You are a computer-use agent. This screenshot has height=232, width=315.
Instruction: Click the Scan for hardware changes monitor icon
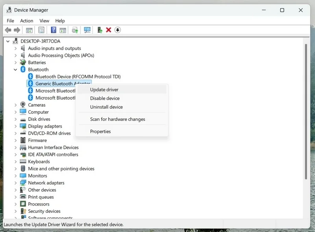[87, 30]
